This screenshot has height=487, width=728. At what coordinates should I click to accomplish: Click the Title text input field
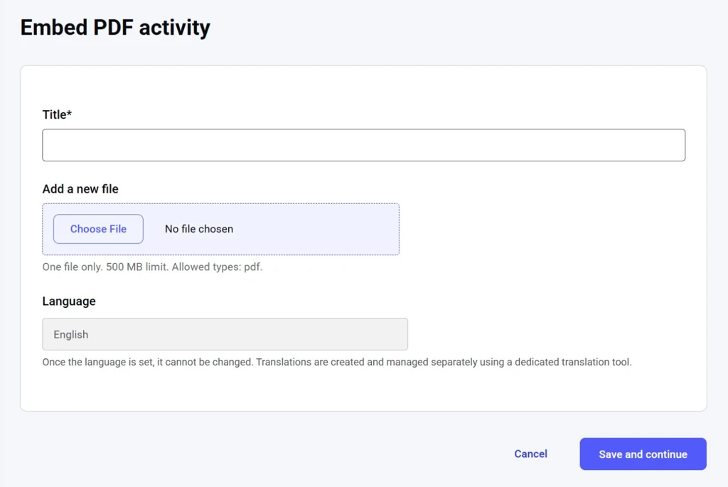pos(363,145)
